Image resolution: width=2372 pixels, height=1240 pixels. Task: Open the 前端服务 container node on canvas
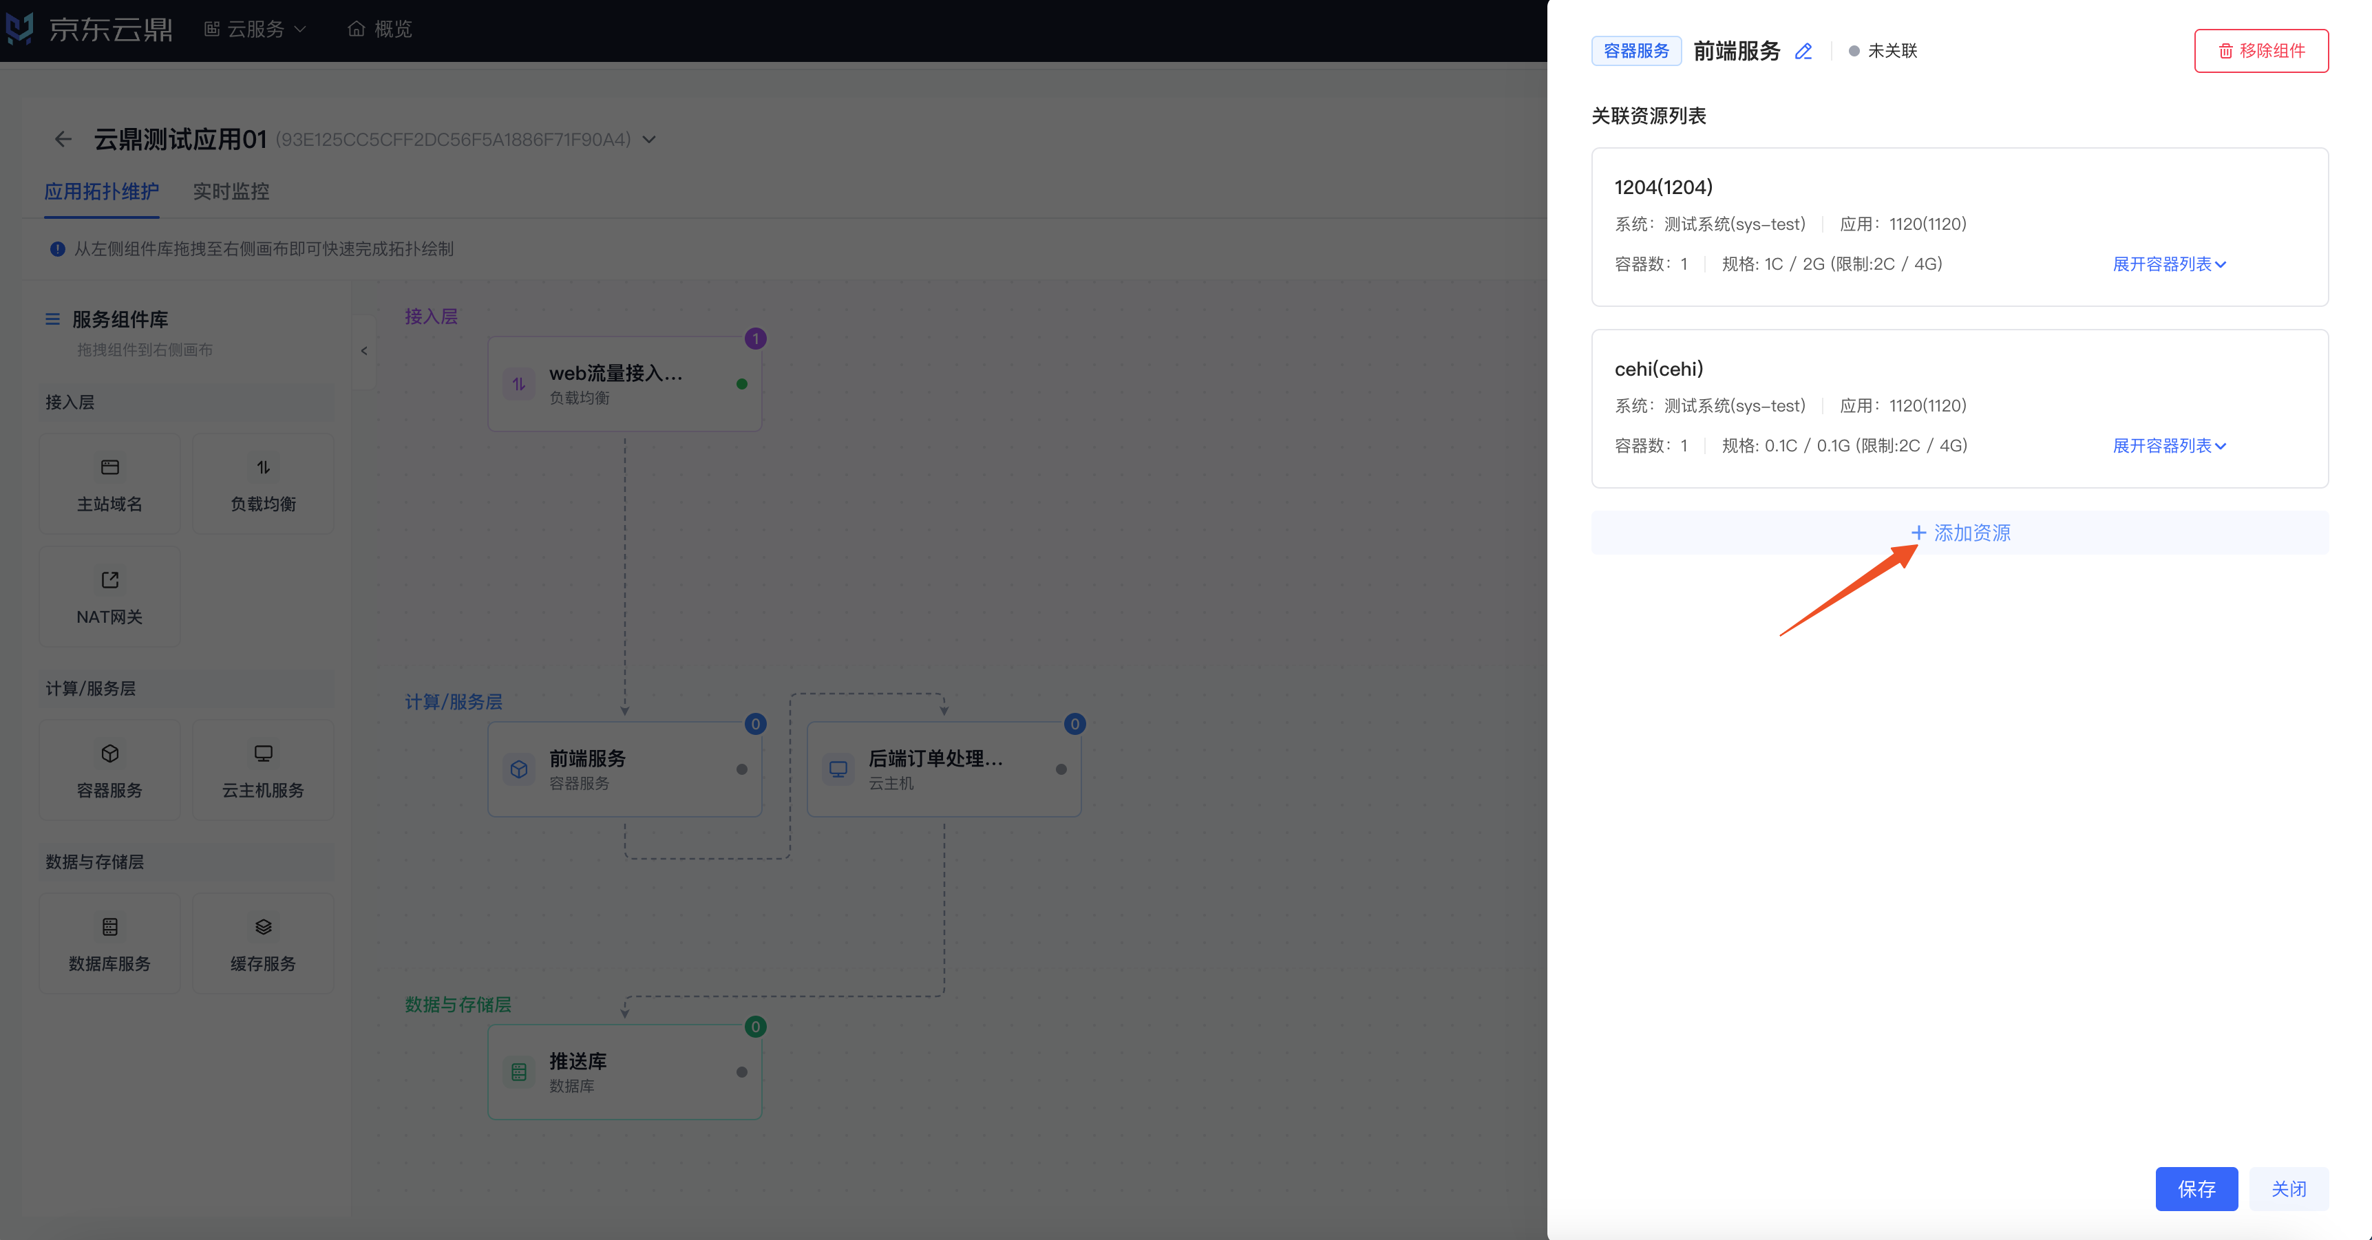(x=624, y=769)
